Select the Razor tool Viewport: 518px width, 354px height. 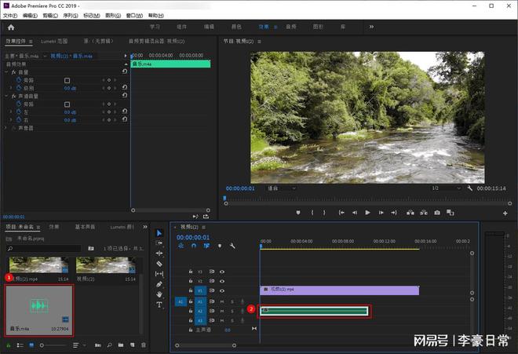click(159, 264)
